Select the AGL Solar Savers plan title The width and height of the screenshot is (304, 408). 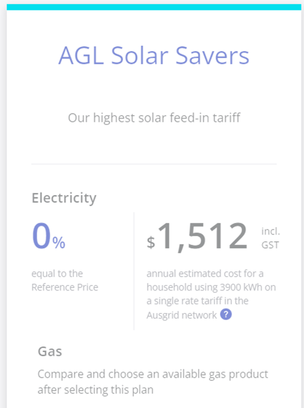coord(154,55)
